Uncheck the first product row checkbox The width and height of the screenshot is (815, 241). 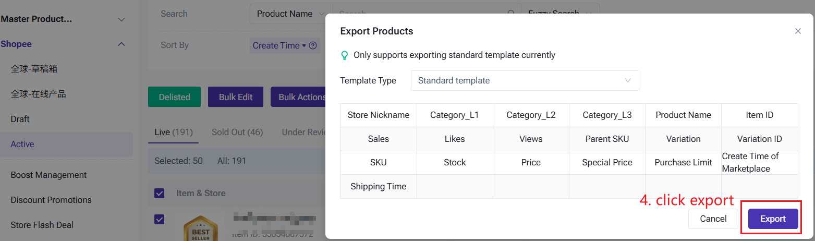click(x=160, y=219)
